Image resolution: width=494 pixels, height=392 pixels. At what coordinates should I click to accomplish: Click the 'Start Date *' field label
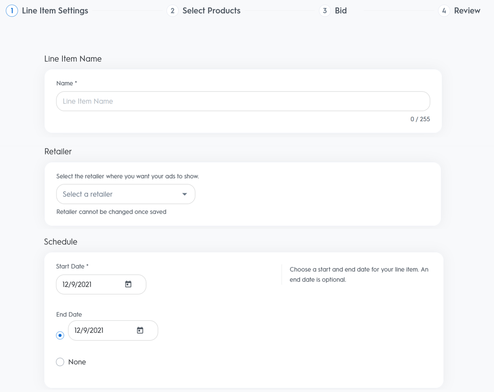coord(72,266)
